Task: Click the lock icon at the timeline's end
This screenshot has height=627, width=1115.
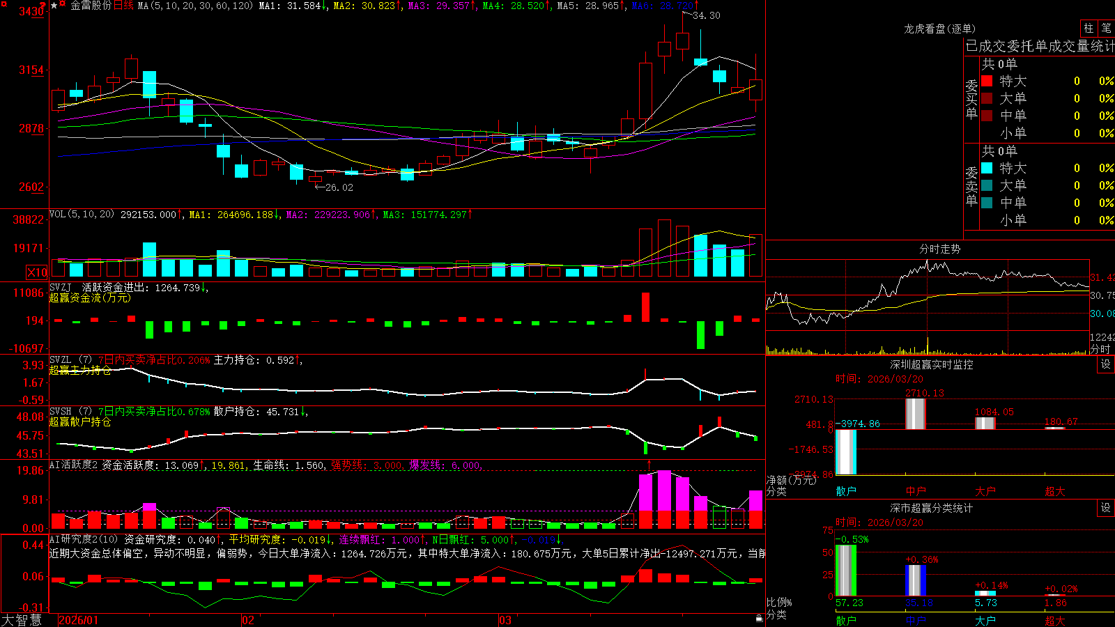Action: tap(760, 619)
